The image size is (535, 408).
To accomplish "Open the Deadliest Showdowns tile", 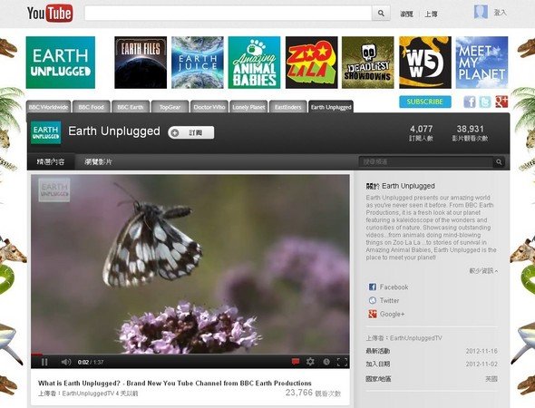I will tap(368, 63).
